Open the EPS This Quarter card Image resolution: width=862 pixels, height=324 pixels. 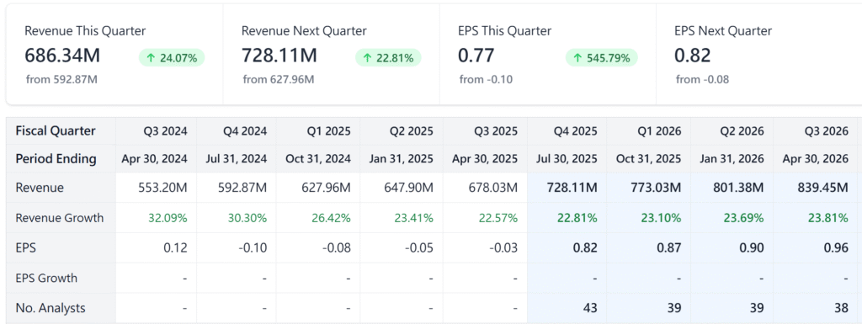coord(547,54)
